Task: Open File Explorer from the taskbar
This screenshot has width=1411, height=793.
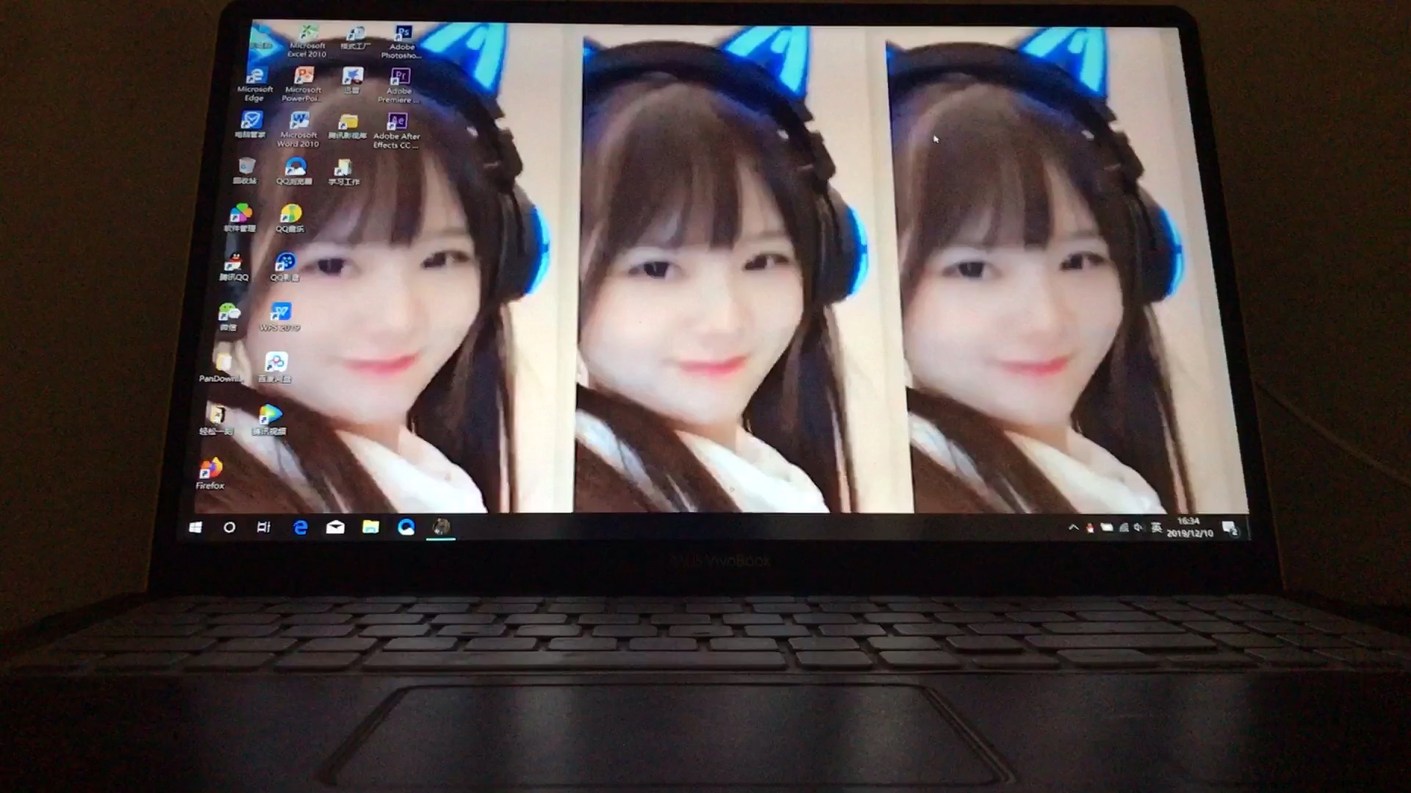Action: coord(370,527)
